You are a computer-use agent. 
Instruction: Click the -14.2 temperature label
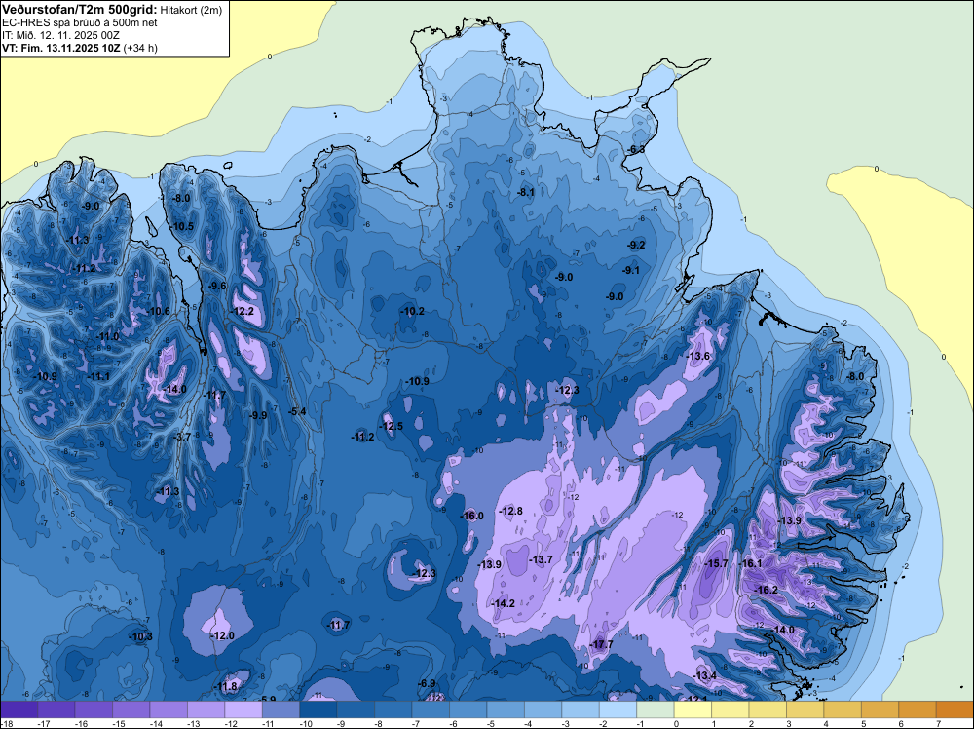point(504,603)
